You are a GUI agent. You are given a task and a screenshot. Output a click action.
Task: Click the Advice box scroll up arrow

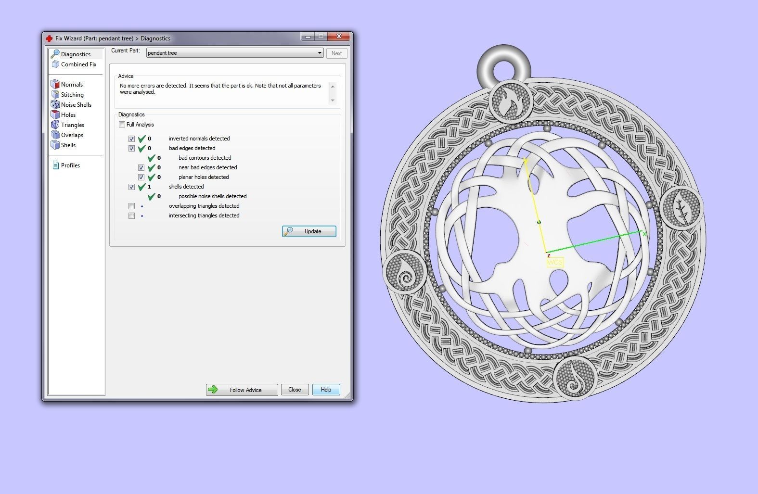click(x=333, y=86)
